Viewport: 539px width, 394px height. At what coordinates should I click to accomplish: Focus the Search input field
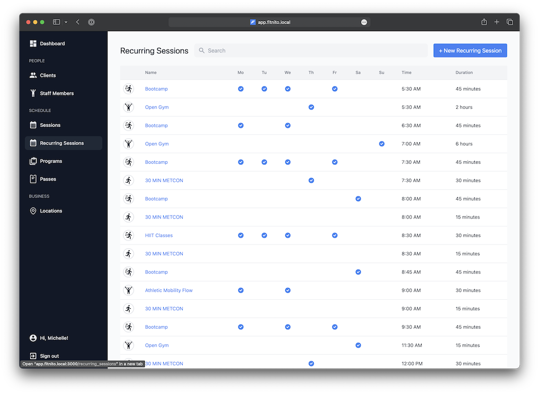tap(311, 51)
